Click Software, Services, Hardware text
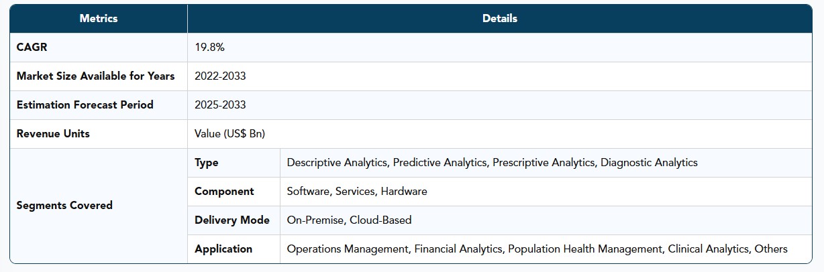 (x=357, y=192)
